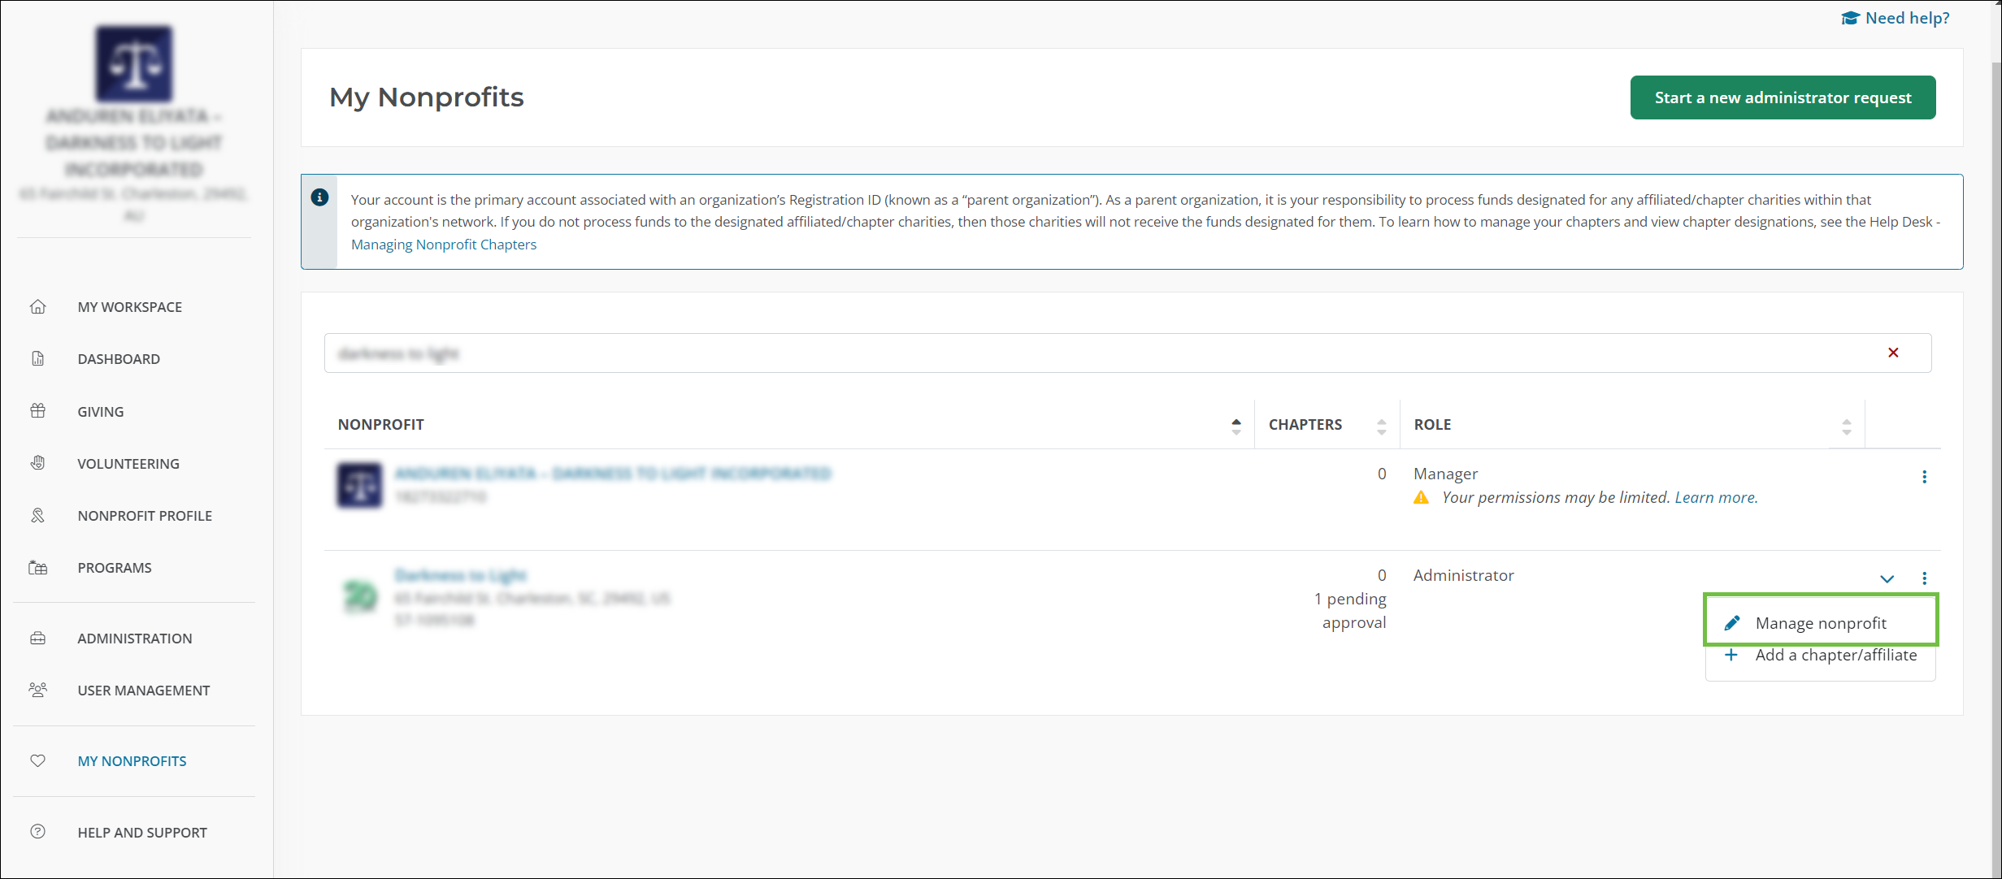
Task: Click the Giving gift icon
Action: [x=38, y=411]
